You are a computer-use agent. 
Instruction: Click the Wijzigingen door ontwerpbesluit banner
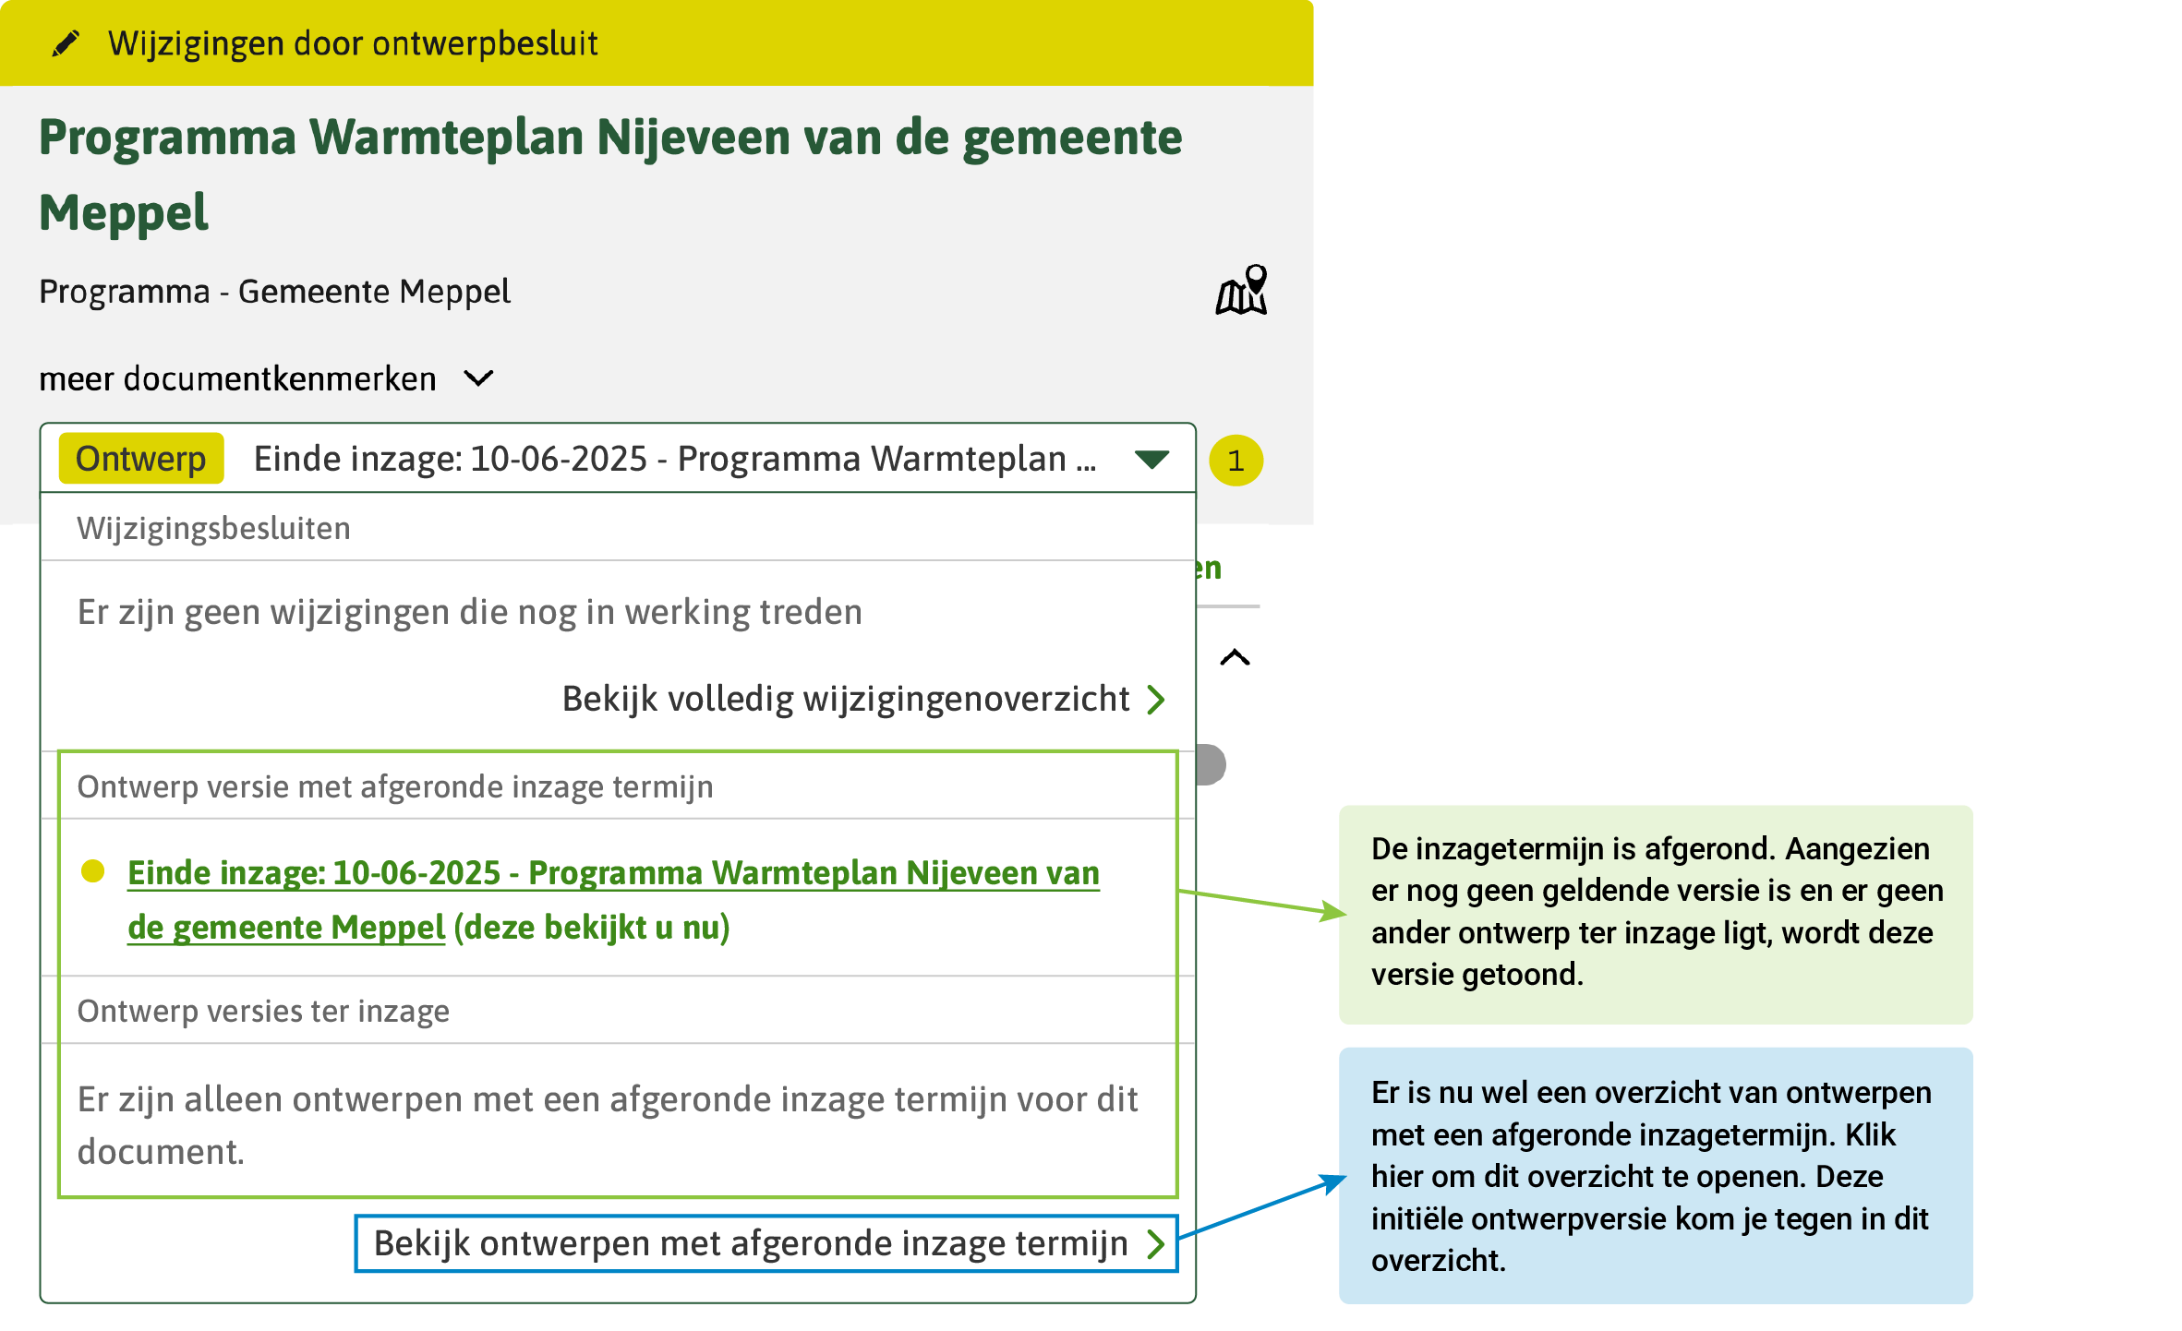pyautogui.click(x=353, y=43)
